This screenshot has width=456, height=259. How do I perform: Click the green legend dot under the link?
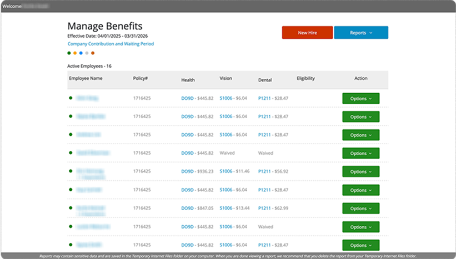pos(69,53)
